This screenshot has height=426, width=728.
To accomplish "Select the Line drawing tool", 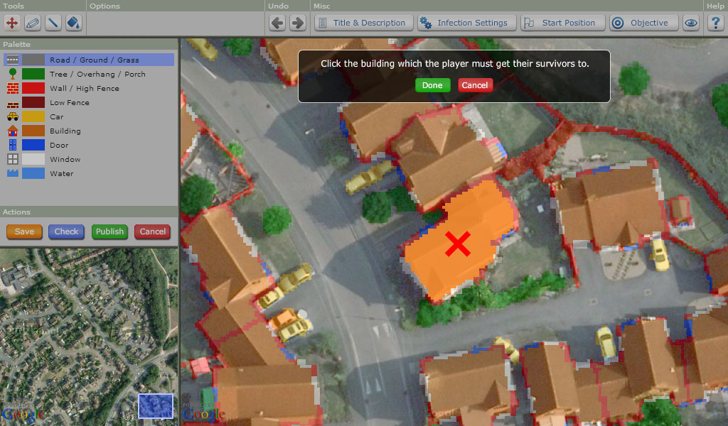I will coord(53,23).
